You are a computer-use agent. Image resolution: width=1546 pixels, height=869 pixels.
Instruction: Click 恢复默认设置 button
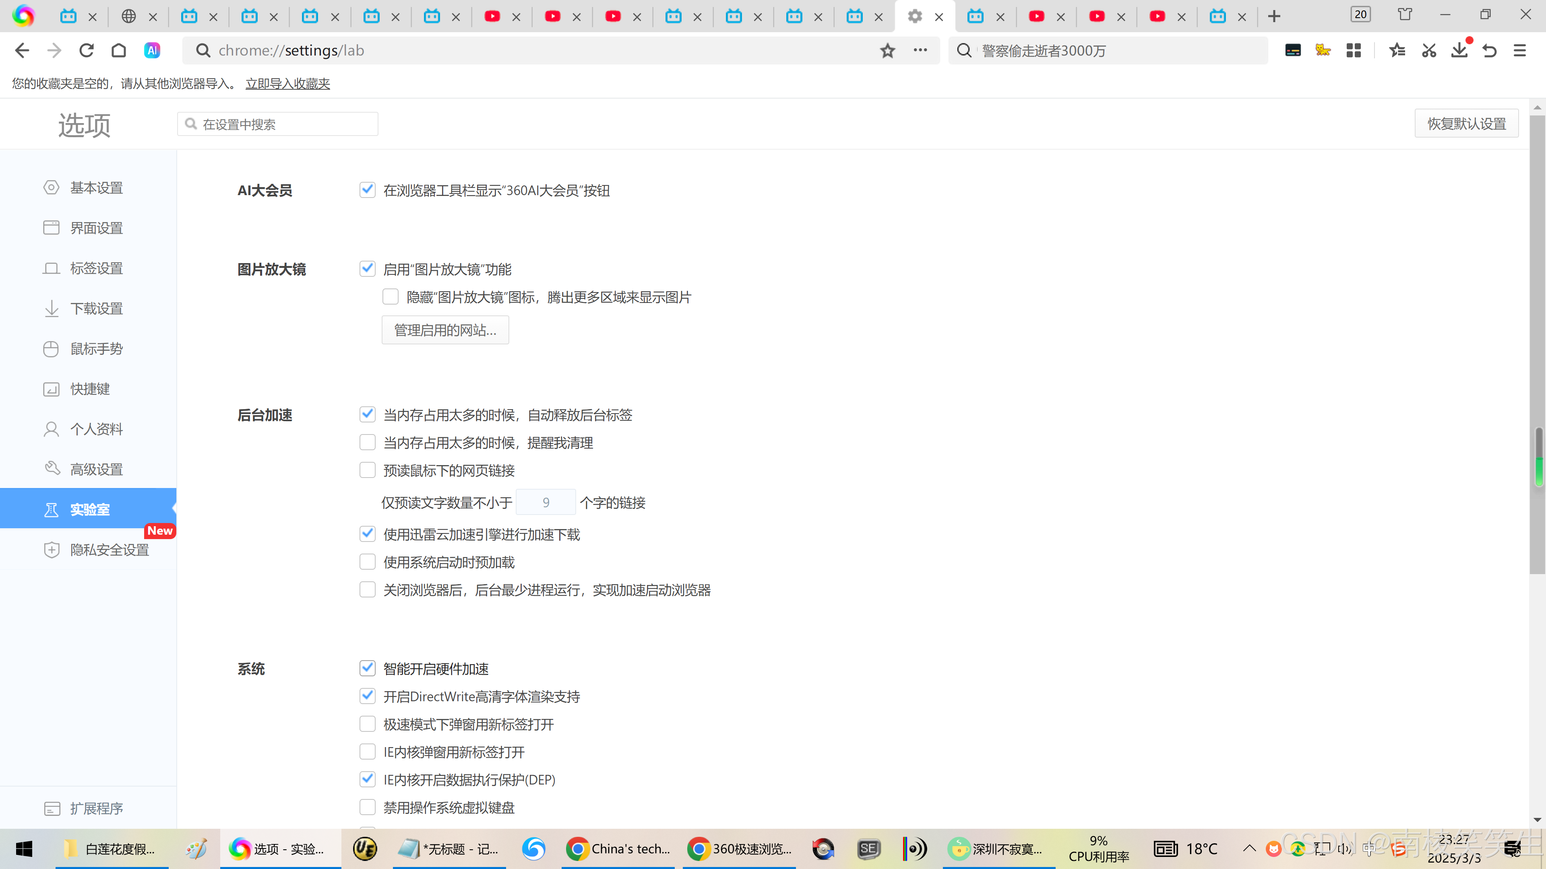(1466, 124)
